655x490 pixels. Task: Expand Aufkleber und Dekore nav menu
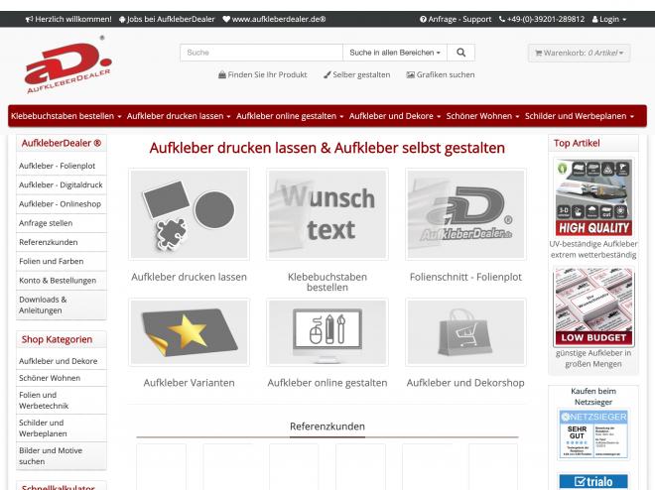tap(395, 116)
